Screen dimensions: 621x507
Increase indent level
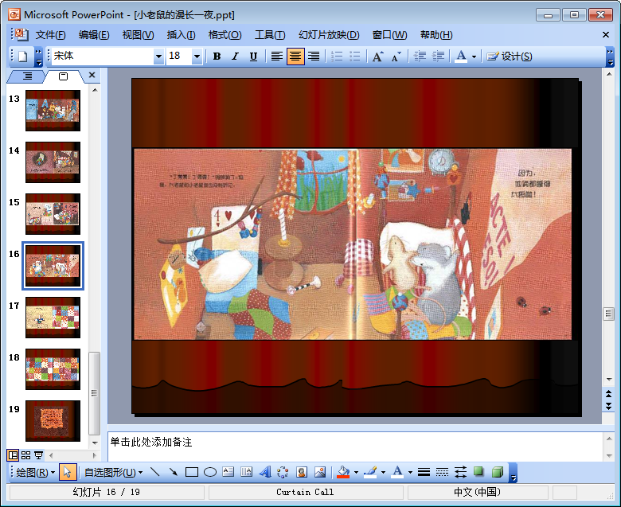tap(438, 57)
